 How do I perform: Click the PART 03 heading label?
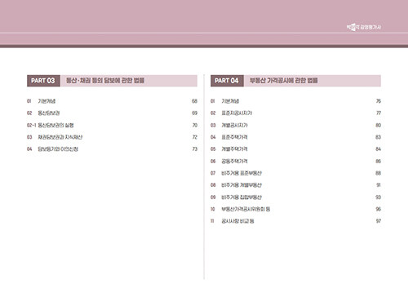(x=43, y=81)
